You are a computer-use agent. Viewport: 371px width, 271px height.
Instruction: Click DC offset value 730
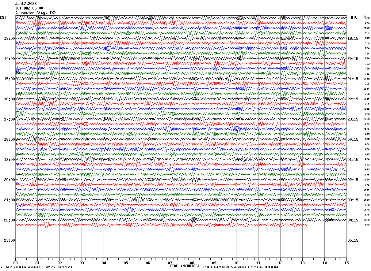coord(367,54)
